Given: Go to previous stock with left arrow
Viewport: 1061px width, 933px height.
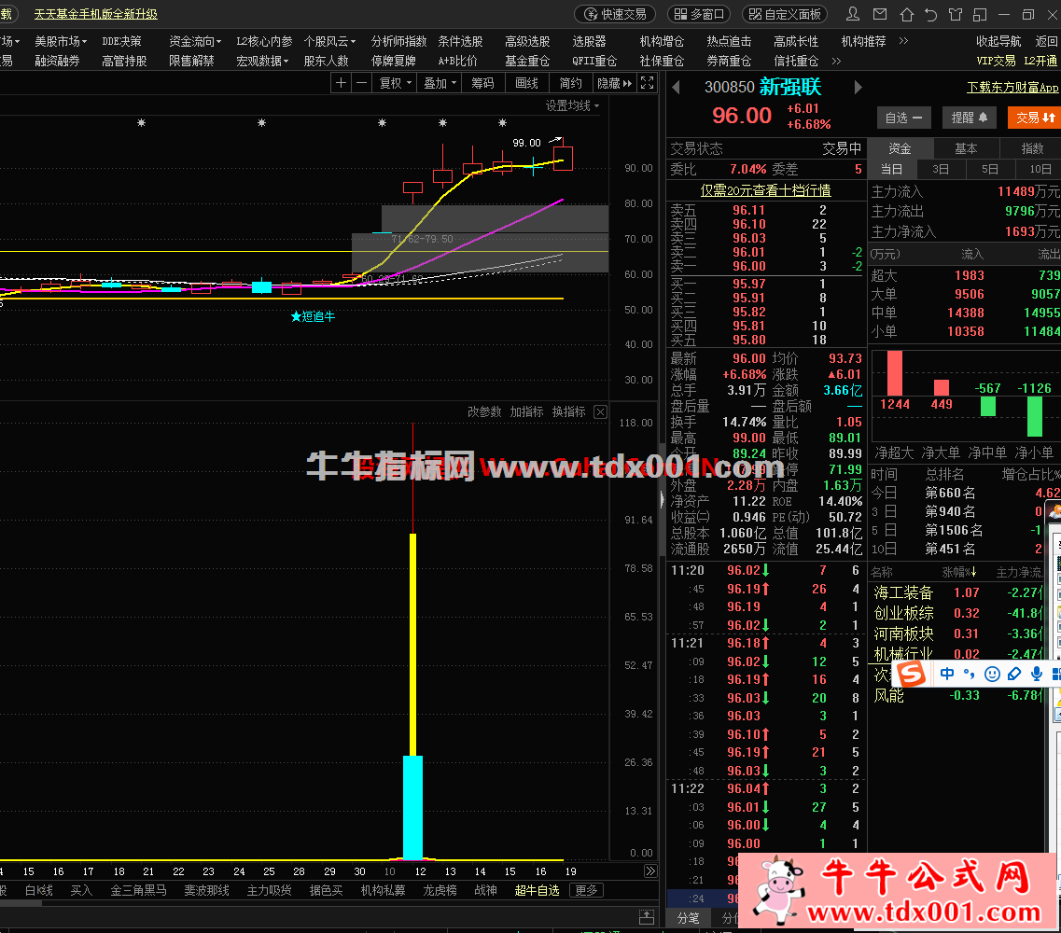Looking at the screenshot, I should (676, 88).
